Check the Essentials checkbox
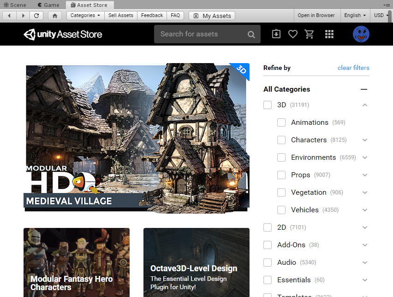 268,280
